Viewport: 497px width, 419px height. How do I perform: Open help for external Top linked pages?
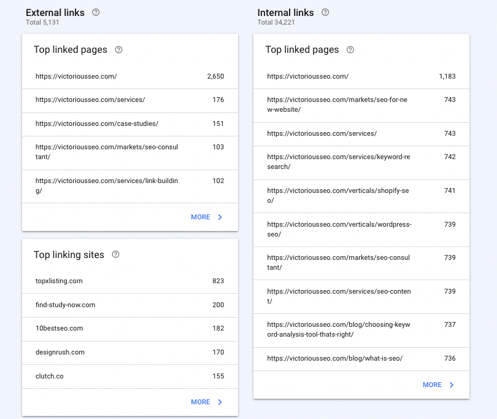click(118, 50)
